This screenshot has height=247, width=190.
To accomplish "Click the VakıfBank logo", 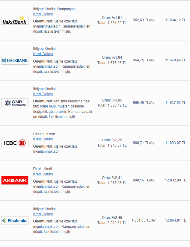I will (15, 20).
